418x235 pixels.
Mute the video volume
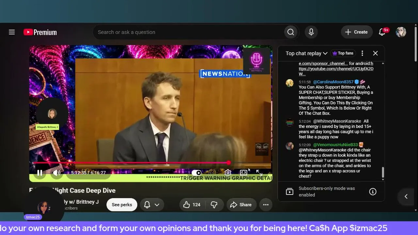[57, 173]
